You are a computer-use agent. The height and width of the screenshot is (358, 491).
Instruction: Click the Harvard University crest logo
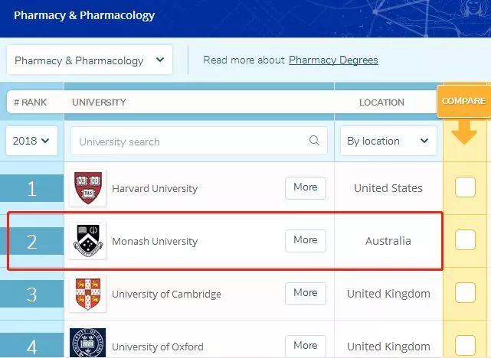(x=88, y=188)
